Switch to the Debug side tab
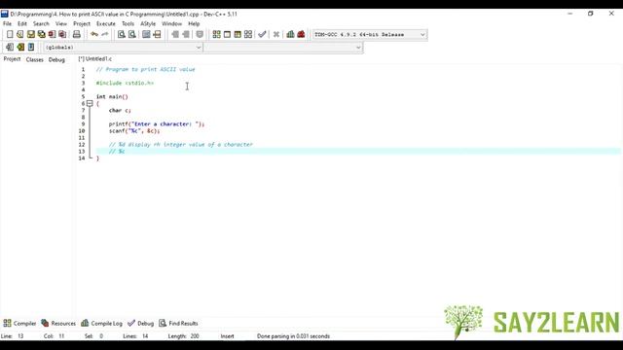This screenshot has height=350, width=623. (x=56, y=59)
